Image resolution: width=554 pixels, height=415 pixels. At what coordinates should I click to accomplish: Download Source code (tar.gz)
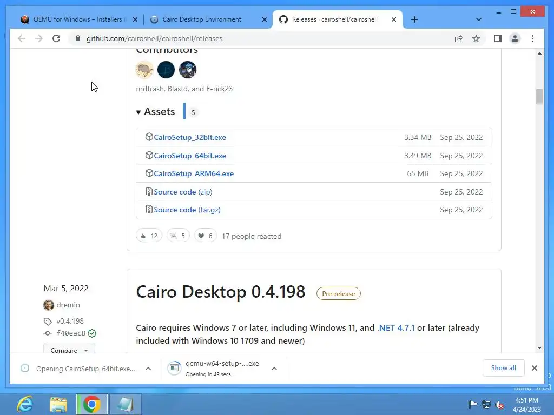pos(187,210)
